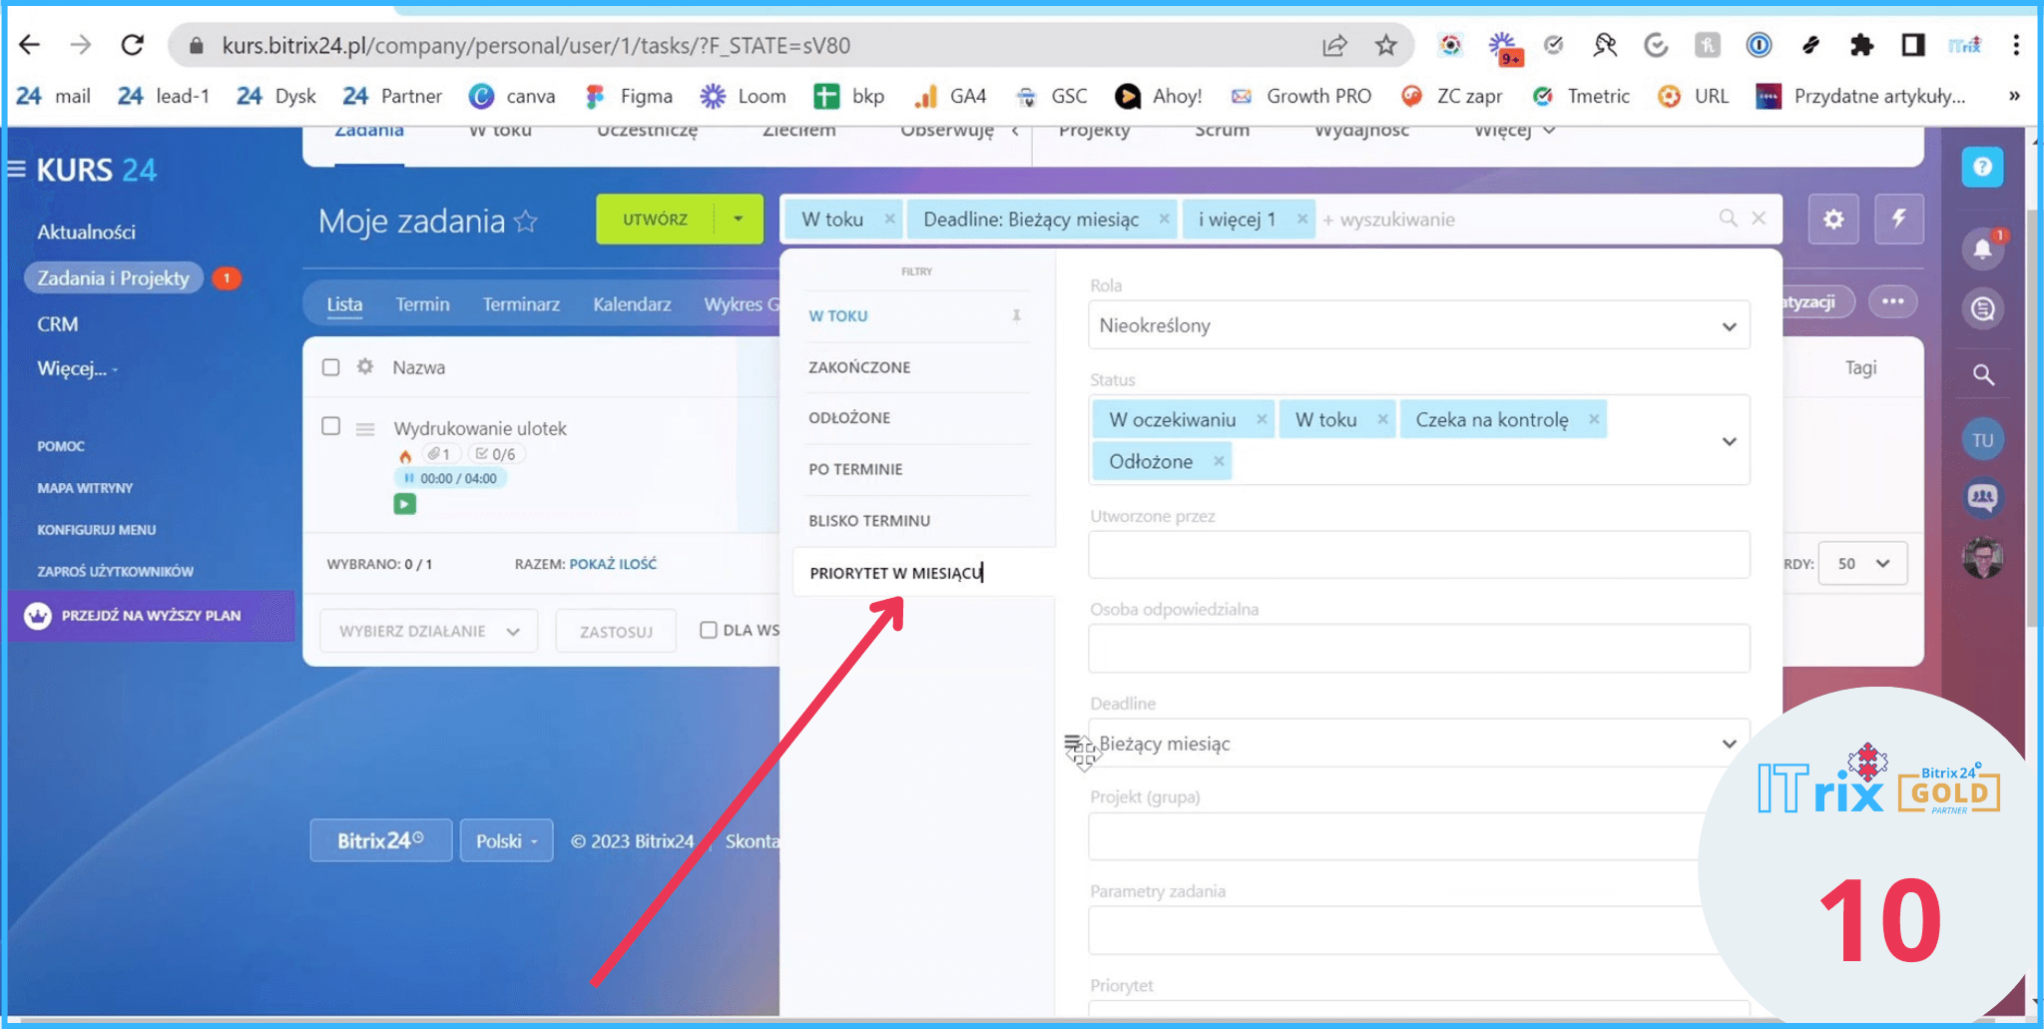This screenshot has height=1029, width=2044.
Task: Click the Pokaż ilość link
Action: tap(613, 564)
